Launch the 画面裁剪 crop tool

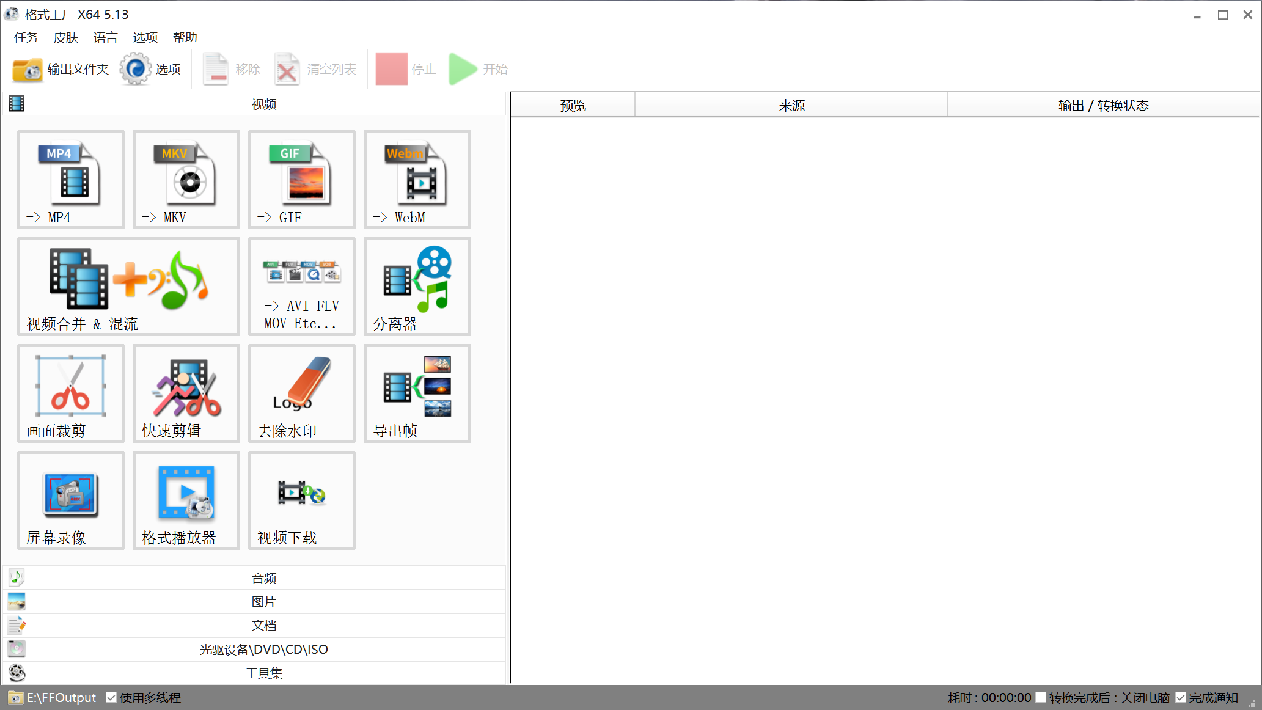[71, 393]
